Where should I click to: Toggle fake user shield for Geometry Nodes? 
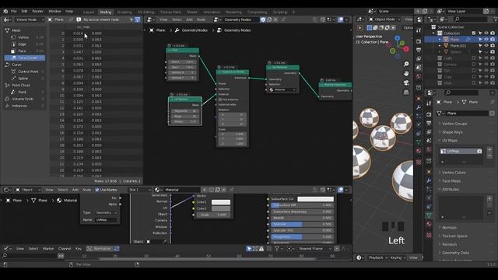pos(263,19)
